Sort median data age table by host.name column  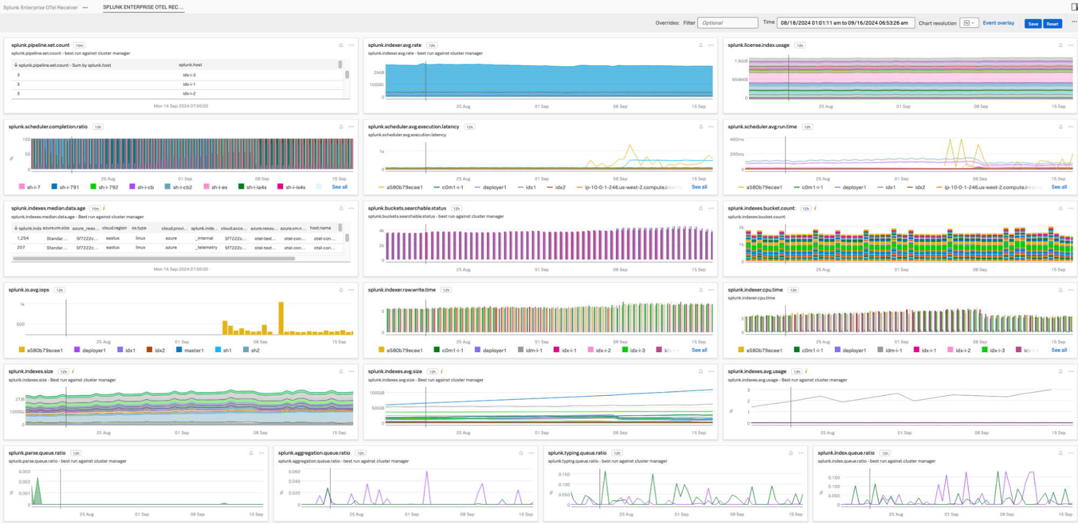320,228
